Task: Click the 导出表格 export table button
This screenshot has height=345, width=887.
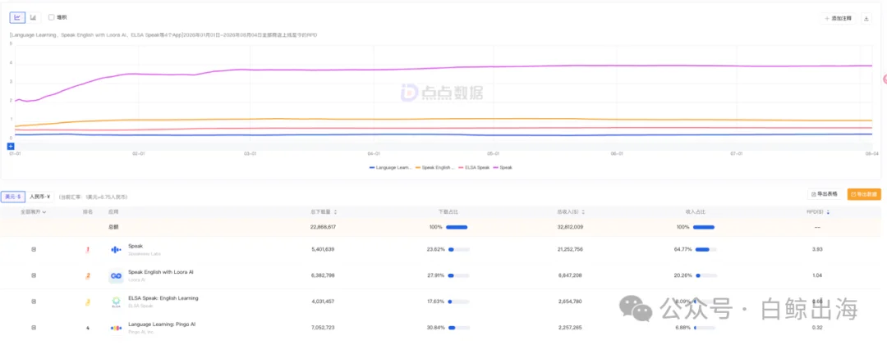Action: pos(825,194)
